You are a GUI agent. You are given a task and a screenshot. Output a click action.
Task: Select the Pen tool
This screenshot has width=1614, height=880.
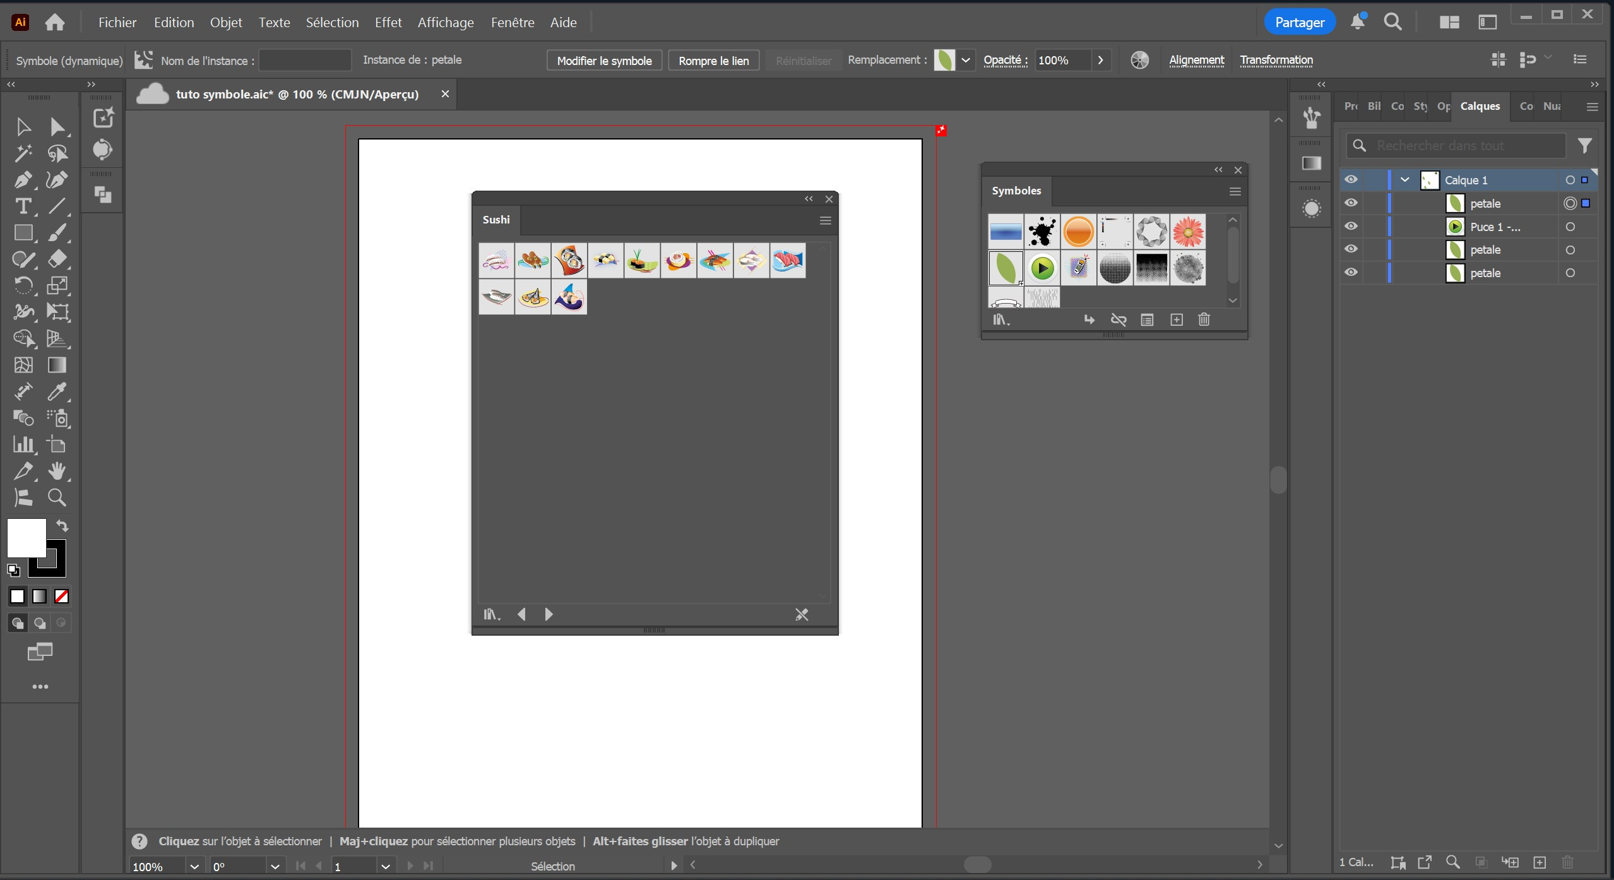point(23,180)
